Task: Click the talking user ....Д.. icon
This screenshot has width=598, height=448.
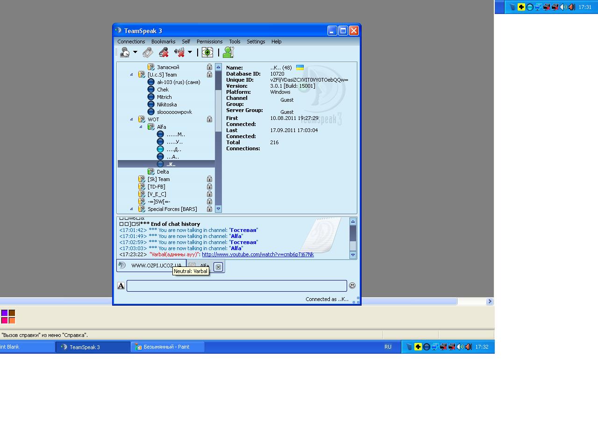Action: 160,149
